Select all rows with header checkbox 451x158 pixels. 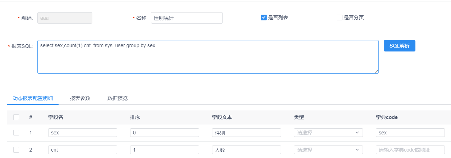pyautogui.click(x=16, y=117)
